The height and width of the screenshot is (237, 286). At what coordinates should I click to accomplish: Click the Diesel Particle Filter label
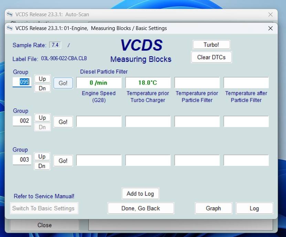(104, 71)
